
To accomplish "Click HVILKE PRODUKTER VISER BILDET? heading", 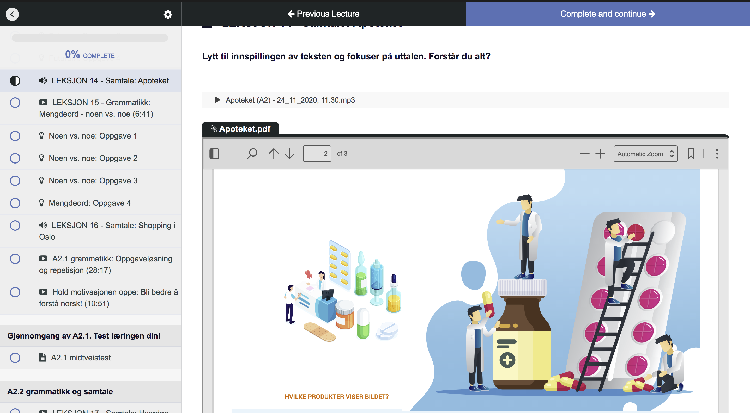I will coord(337,397).
